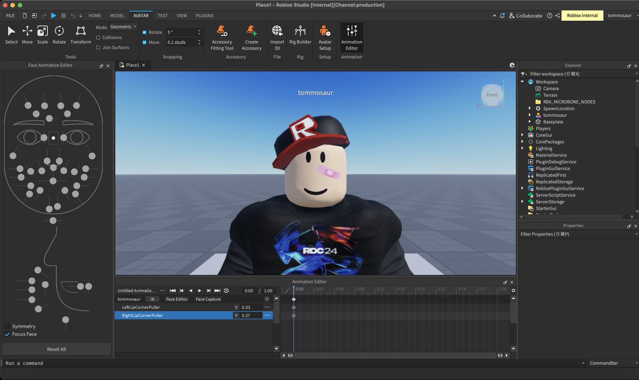Go to the next keyframe
The image size is (639, 380).
(x=208, y=291)
